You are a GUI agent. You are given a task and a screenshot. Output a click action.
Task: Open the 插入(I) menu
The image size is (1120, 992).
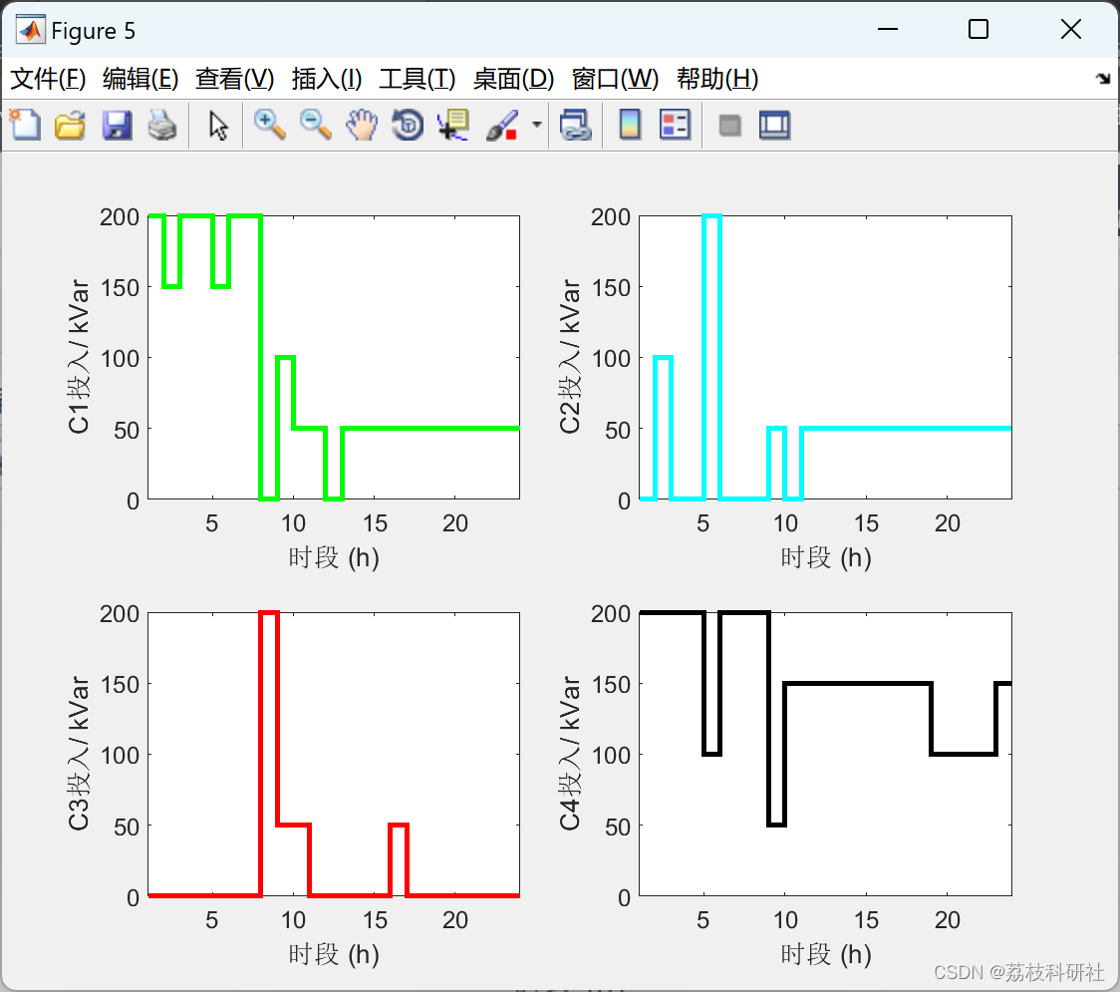coord(327,79)
